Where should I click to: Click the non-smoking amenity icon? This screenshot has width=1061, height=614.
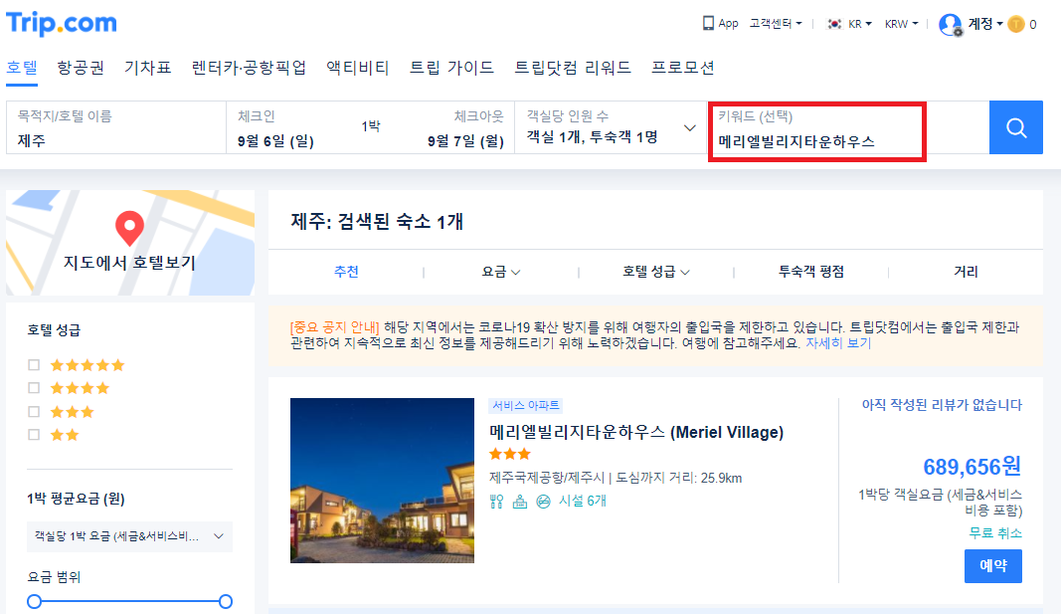pos(543,502)
